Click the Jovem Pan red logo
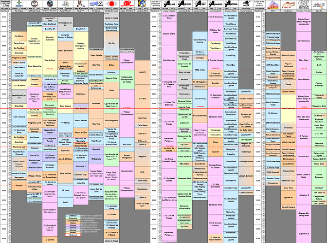This screenshot has width=327, height=243. point(127,4)
